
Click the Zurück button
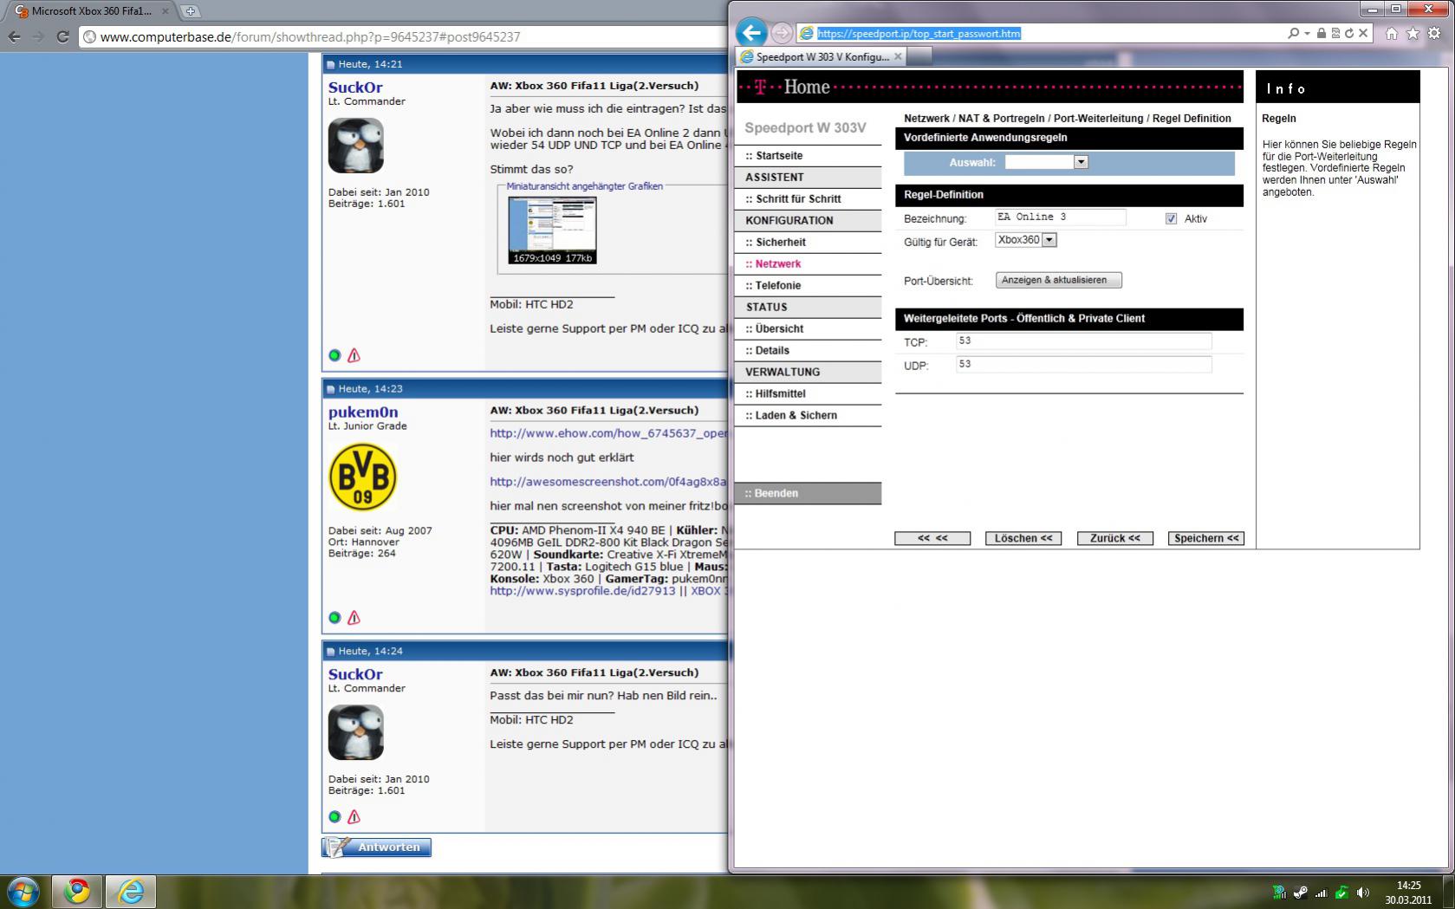pyautogui.click(x=1115, y=538)
